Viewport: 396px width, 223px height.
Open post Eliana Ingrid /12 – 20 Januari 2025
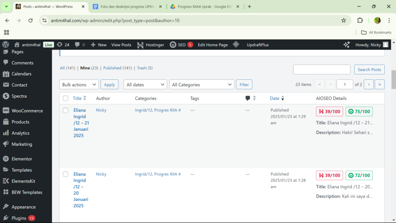(81, 190)
